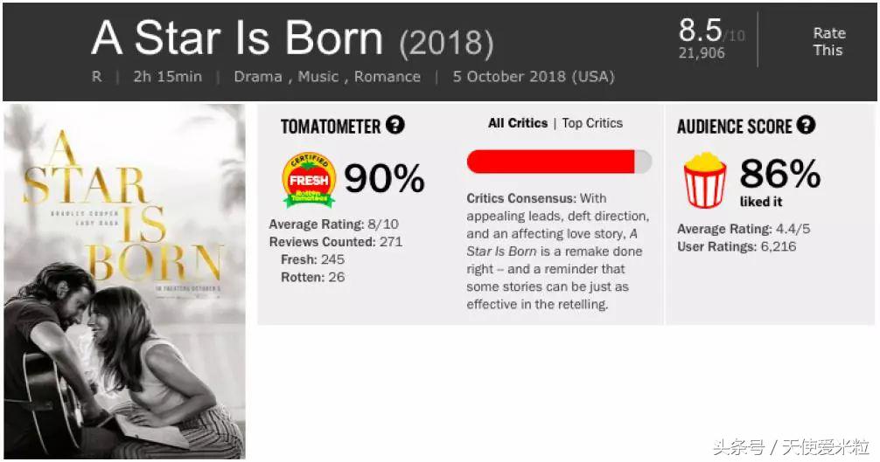Click the popcorn bucket audience icon
The height and width of the screenshot is (462, 880).
[704, 180]
